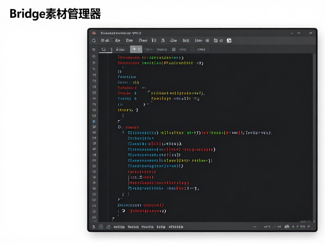Click the red app icon in the title bar
The height and width of the screenshot is (244, 325).
point(94,33)
